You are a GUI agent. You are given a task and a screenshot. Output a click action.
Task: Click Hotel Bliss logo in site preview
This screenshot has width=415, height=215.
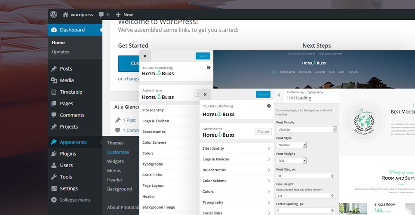tap(314, 63)
